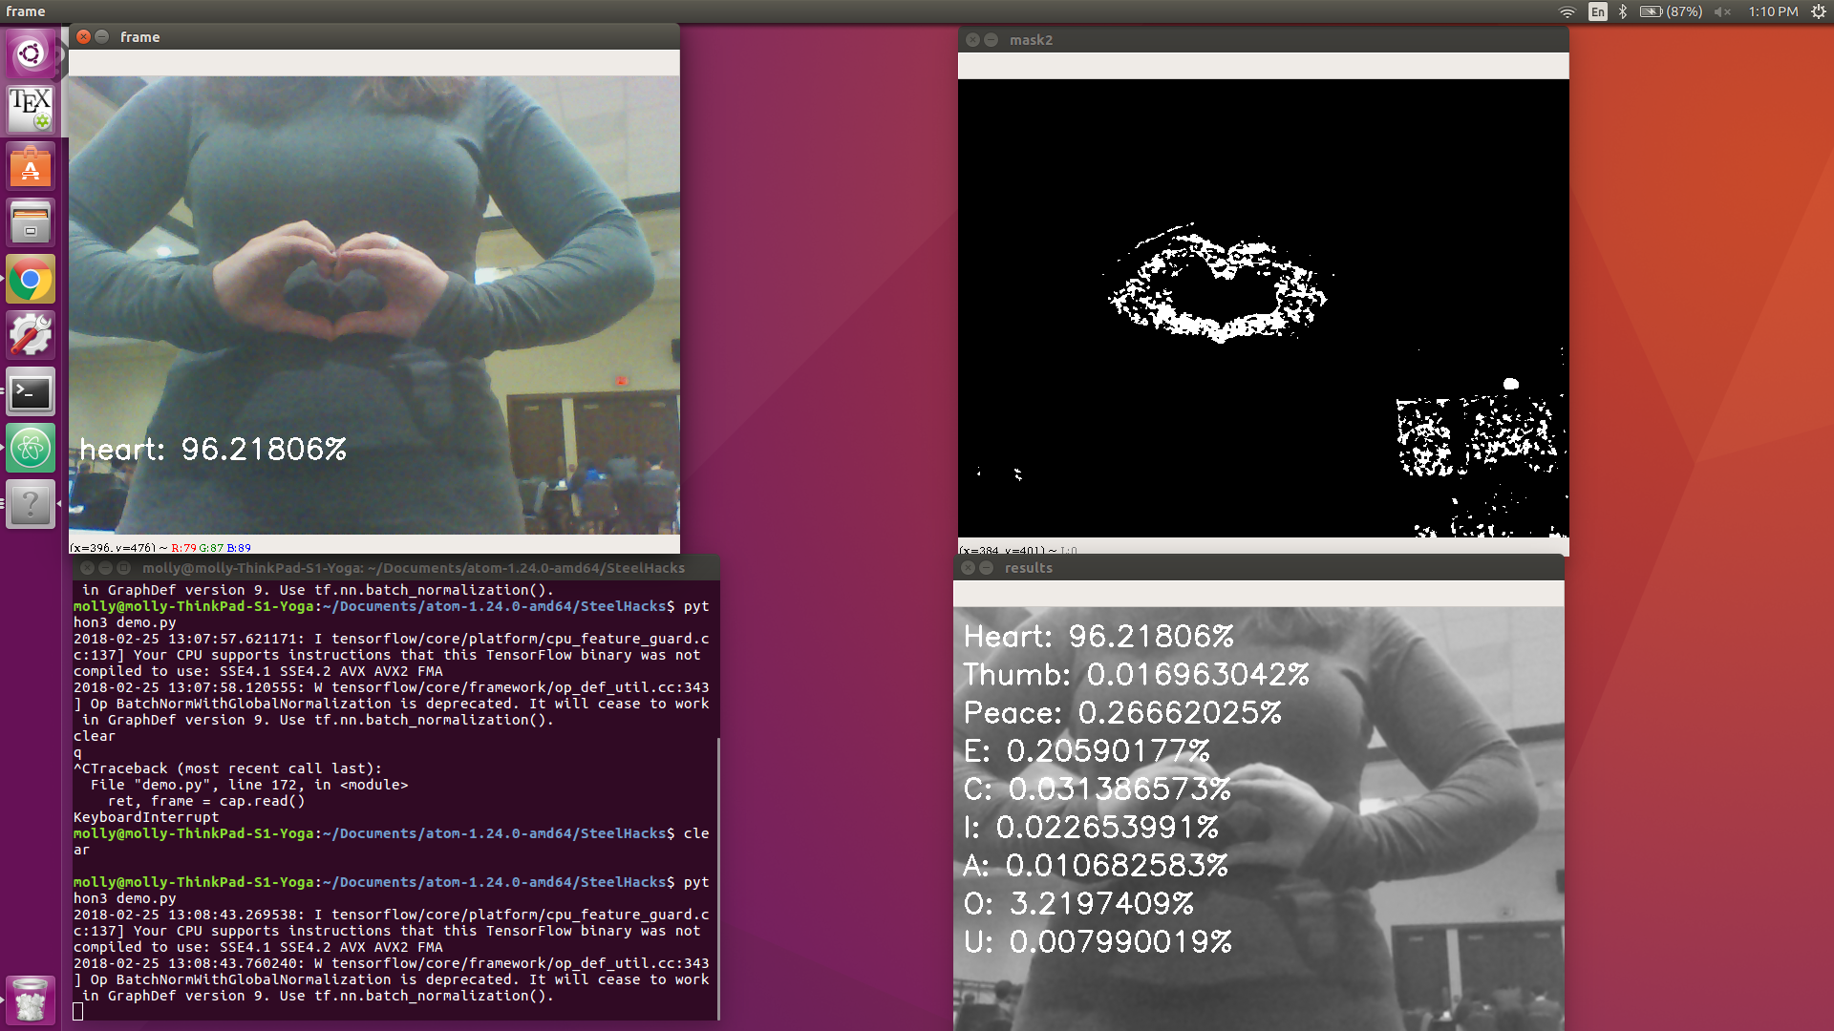Viewport: 1834px width, 1031px height.
Task: Open the Wi-Fi network indicator menu
Action: click(1567, 11)
